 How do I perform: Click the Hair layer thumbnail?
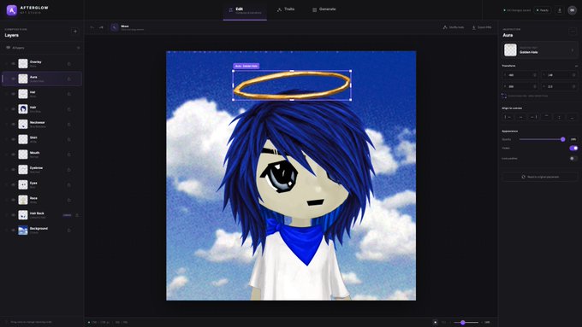[x=23, y=109]
